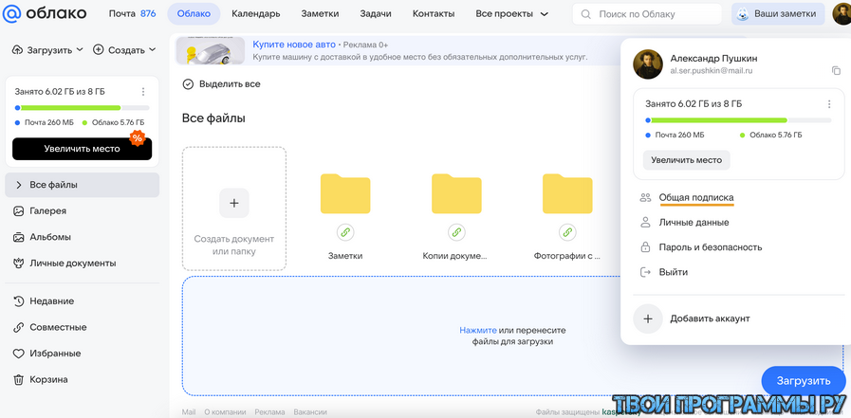Click the blue Загрузить button
The image size is (851, 418).
pyautogui.click(x=803, y=381)
